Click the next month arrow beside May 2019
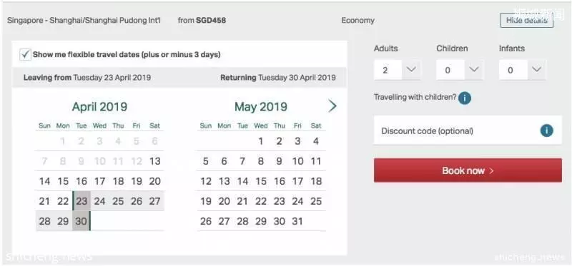 [332, 106]
